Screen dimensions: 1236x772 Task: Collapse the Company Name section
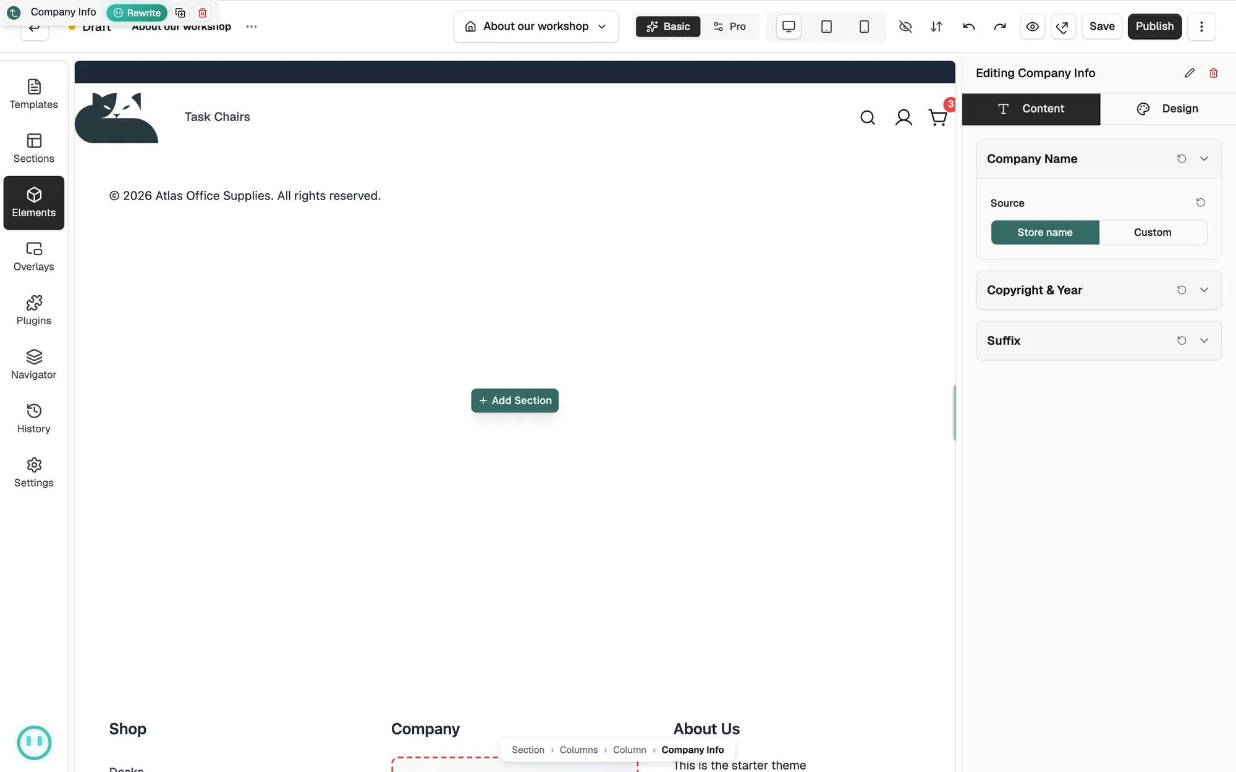point(1204,159)
